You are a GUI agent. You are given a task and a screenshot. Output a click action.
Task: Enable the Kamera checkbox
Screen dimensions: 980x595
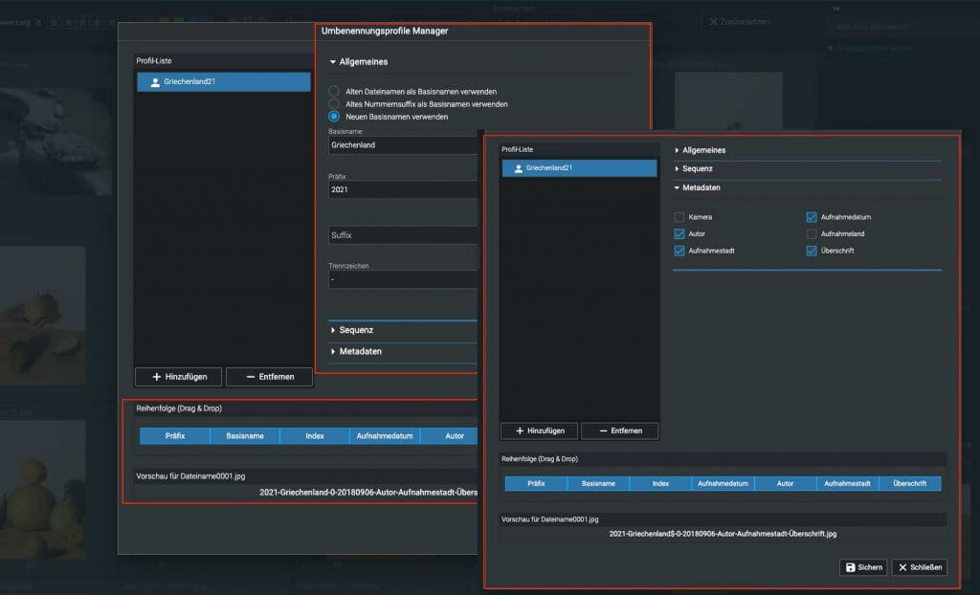[679, 217]
